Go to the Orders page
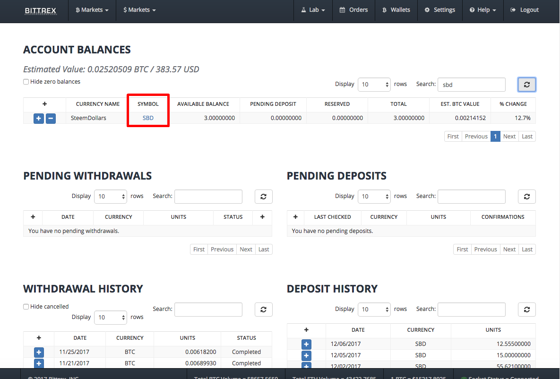Image resolution: width=560 pixels, height=379 pixels. point(353,10)
